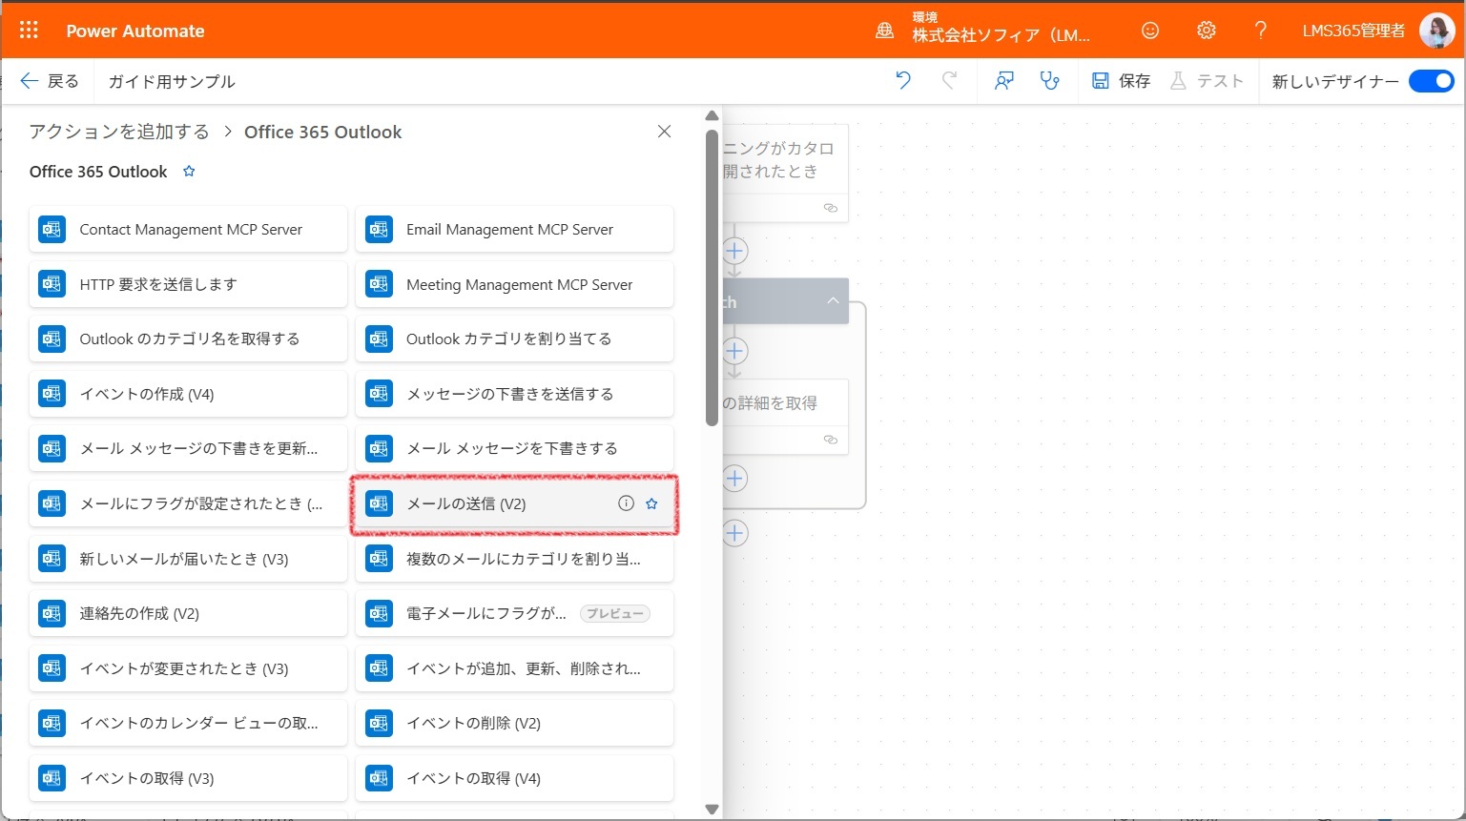Select 連絡先の作成 (V2) action

point(188,613)
